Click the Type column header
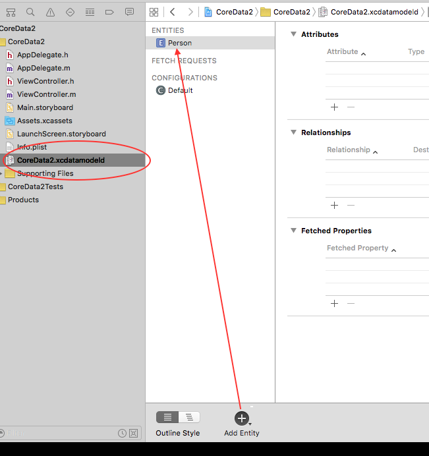The width and height of the screenshot is (429, 456). 416,52
